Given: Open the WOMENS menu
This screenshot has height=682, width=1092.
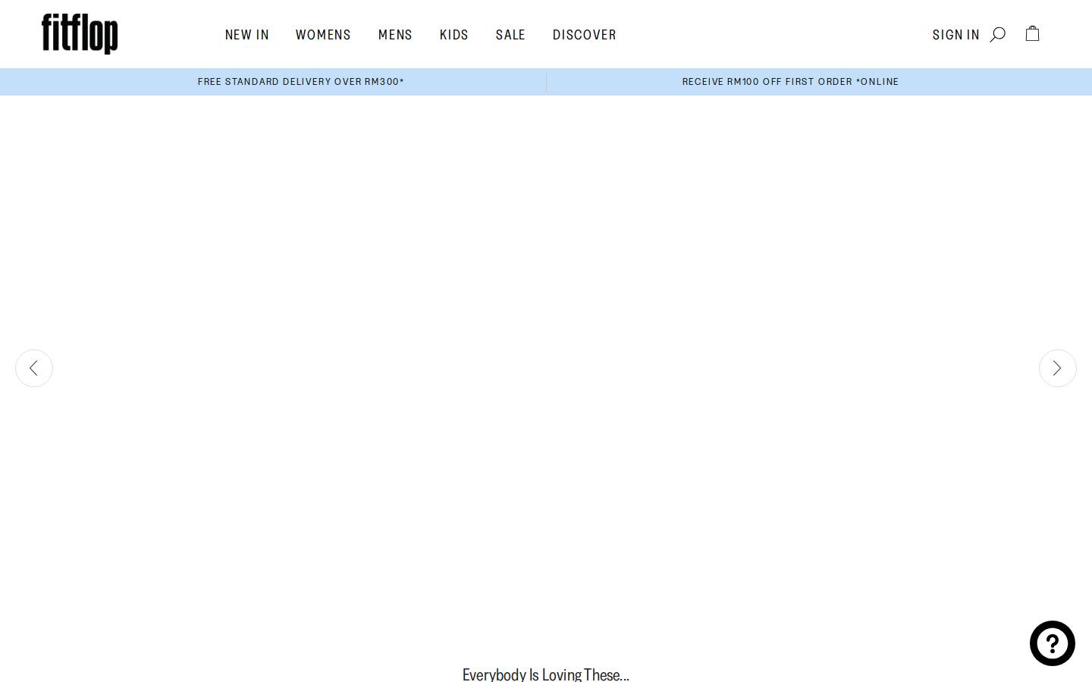Looking at the screenshot, I should (323, 35).
